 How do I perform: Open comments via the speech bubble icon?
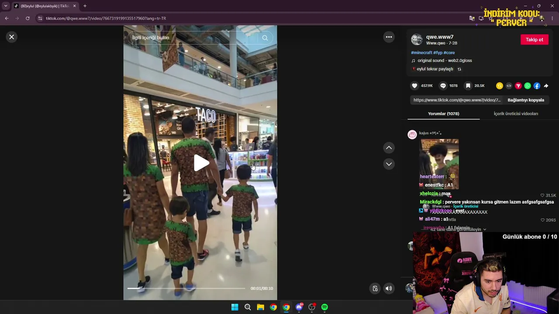443,86
